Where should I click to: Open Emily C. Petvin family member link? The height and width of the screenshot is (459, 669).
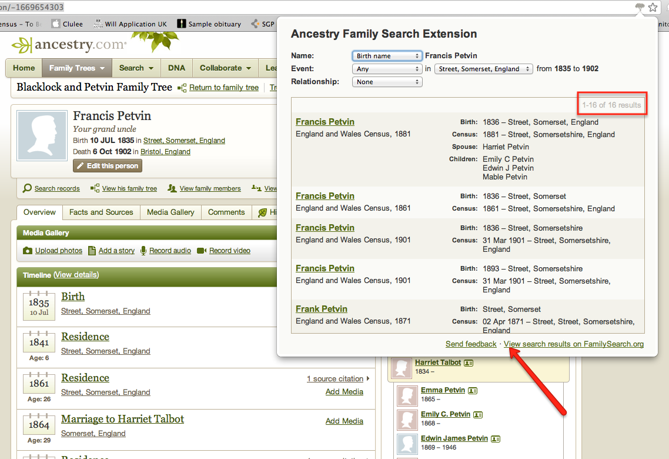(446, 414)
